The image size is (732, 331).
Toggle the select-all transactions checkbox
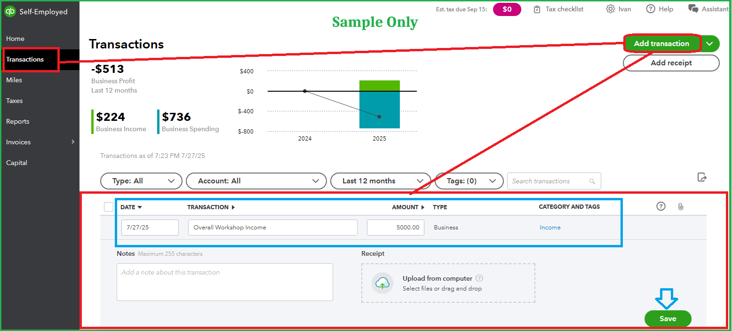pyautogui.click(x=109, y=207)
